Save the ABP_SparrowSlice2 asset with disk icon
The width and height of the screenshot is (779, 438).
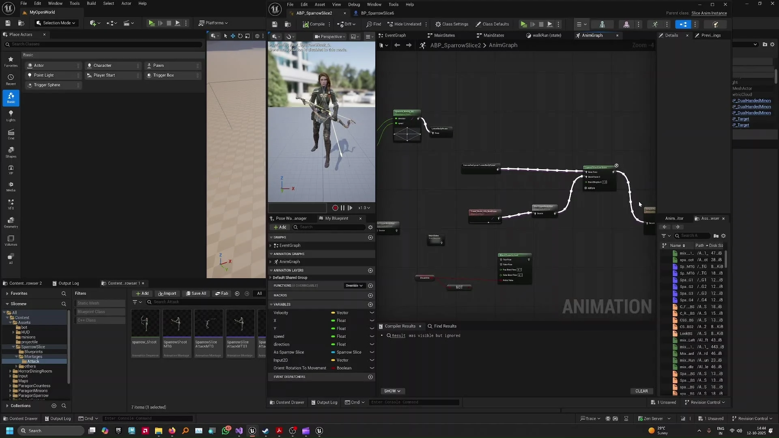[275, 24]
